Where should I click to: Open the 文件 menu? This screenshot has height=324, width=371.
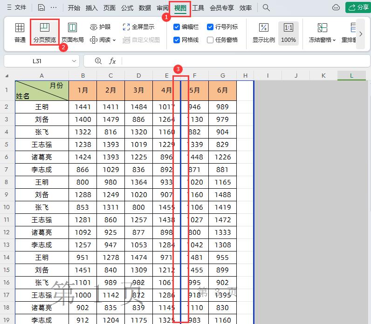pyautogui.click(x=17, y=7)
